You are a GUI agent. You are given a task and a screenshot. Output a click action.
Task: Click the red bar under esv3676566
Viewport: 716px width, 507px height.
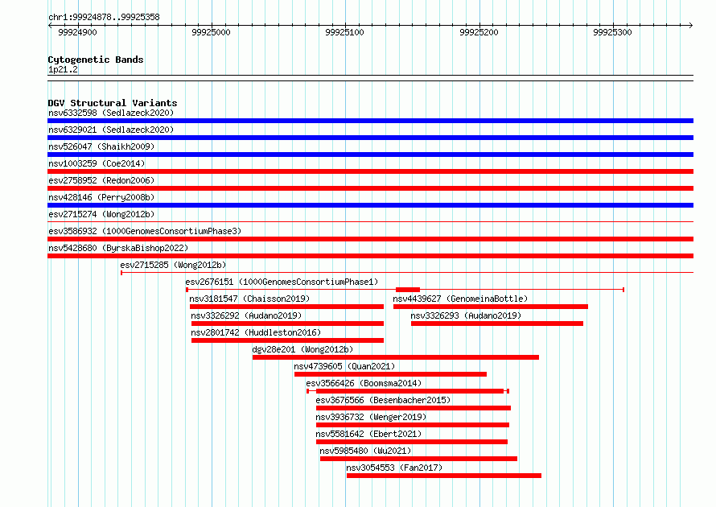pyautogui.click(x=414, y=408)
